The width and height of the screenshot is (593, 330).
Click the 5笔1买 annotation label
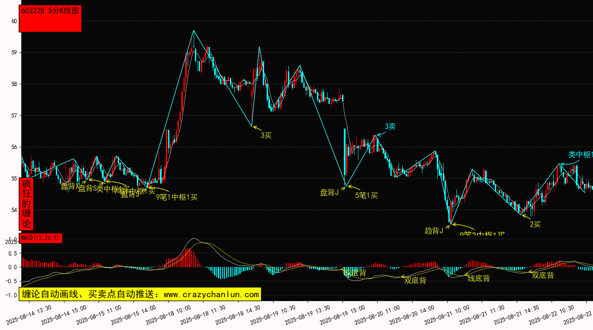click(366, 195)
